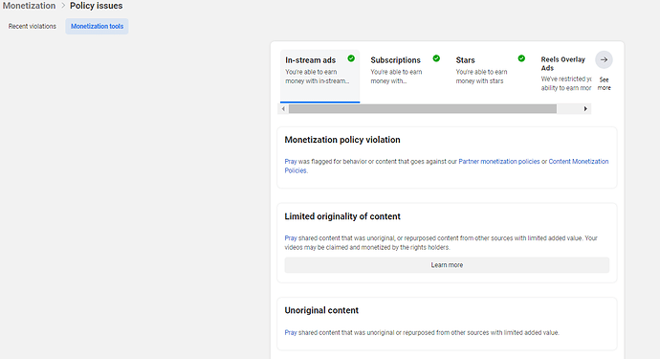Click the Monetization policy violation heading
Viewport: 660px width, 359px height.
342,140
